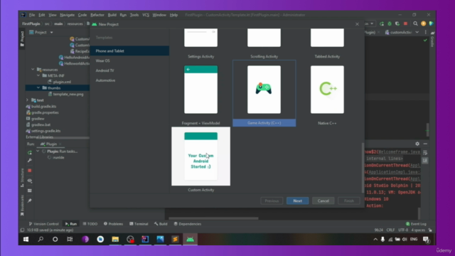Open the Dependencies tool window
Viewport: 455px width, 256px height.
[x=188, y=224]
